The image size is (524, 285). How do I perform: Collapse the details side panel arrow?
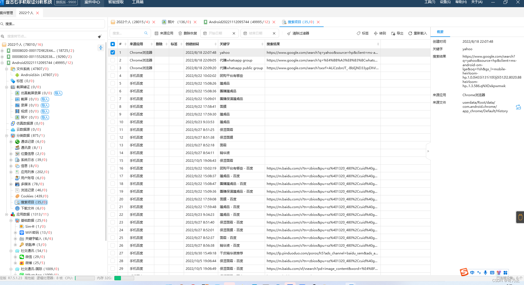pyautogui.click(x=428, y=151)
